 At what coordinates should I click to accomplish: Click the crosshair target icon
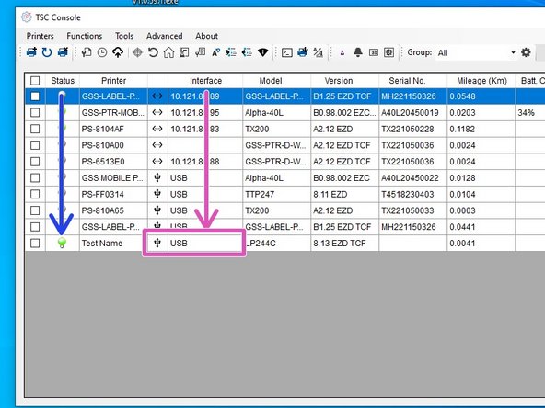click(138, 52)
